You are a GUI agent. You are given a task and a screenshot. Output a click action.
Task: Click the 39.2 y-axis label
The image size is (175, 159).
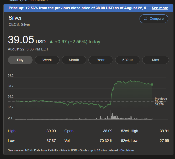[x=10, y=75]
